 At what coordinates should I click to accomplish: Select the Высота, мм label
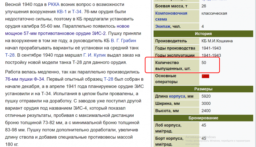click(167, 111)
